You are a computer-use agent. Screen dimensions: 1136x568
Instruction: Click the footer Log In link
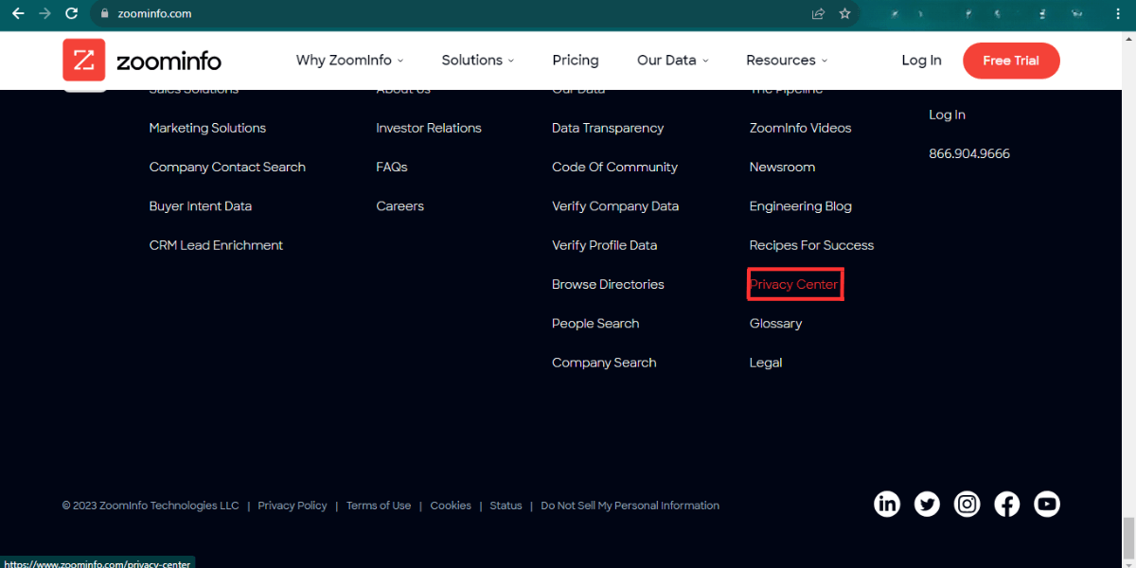coord(947,115)
